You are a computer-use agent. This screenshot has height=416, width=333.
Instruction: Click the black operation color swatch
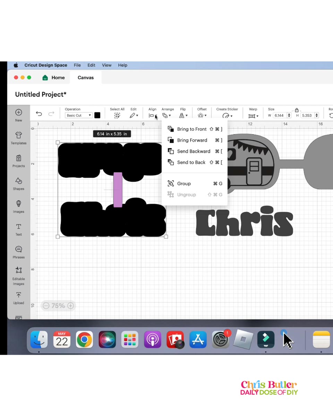tap(97, 115)
